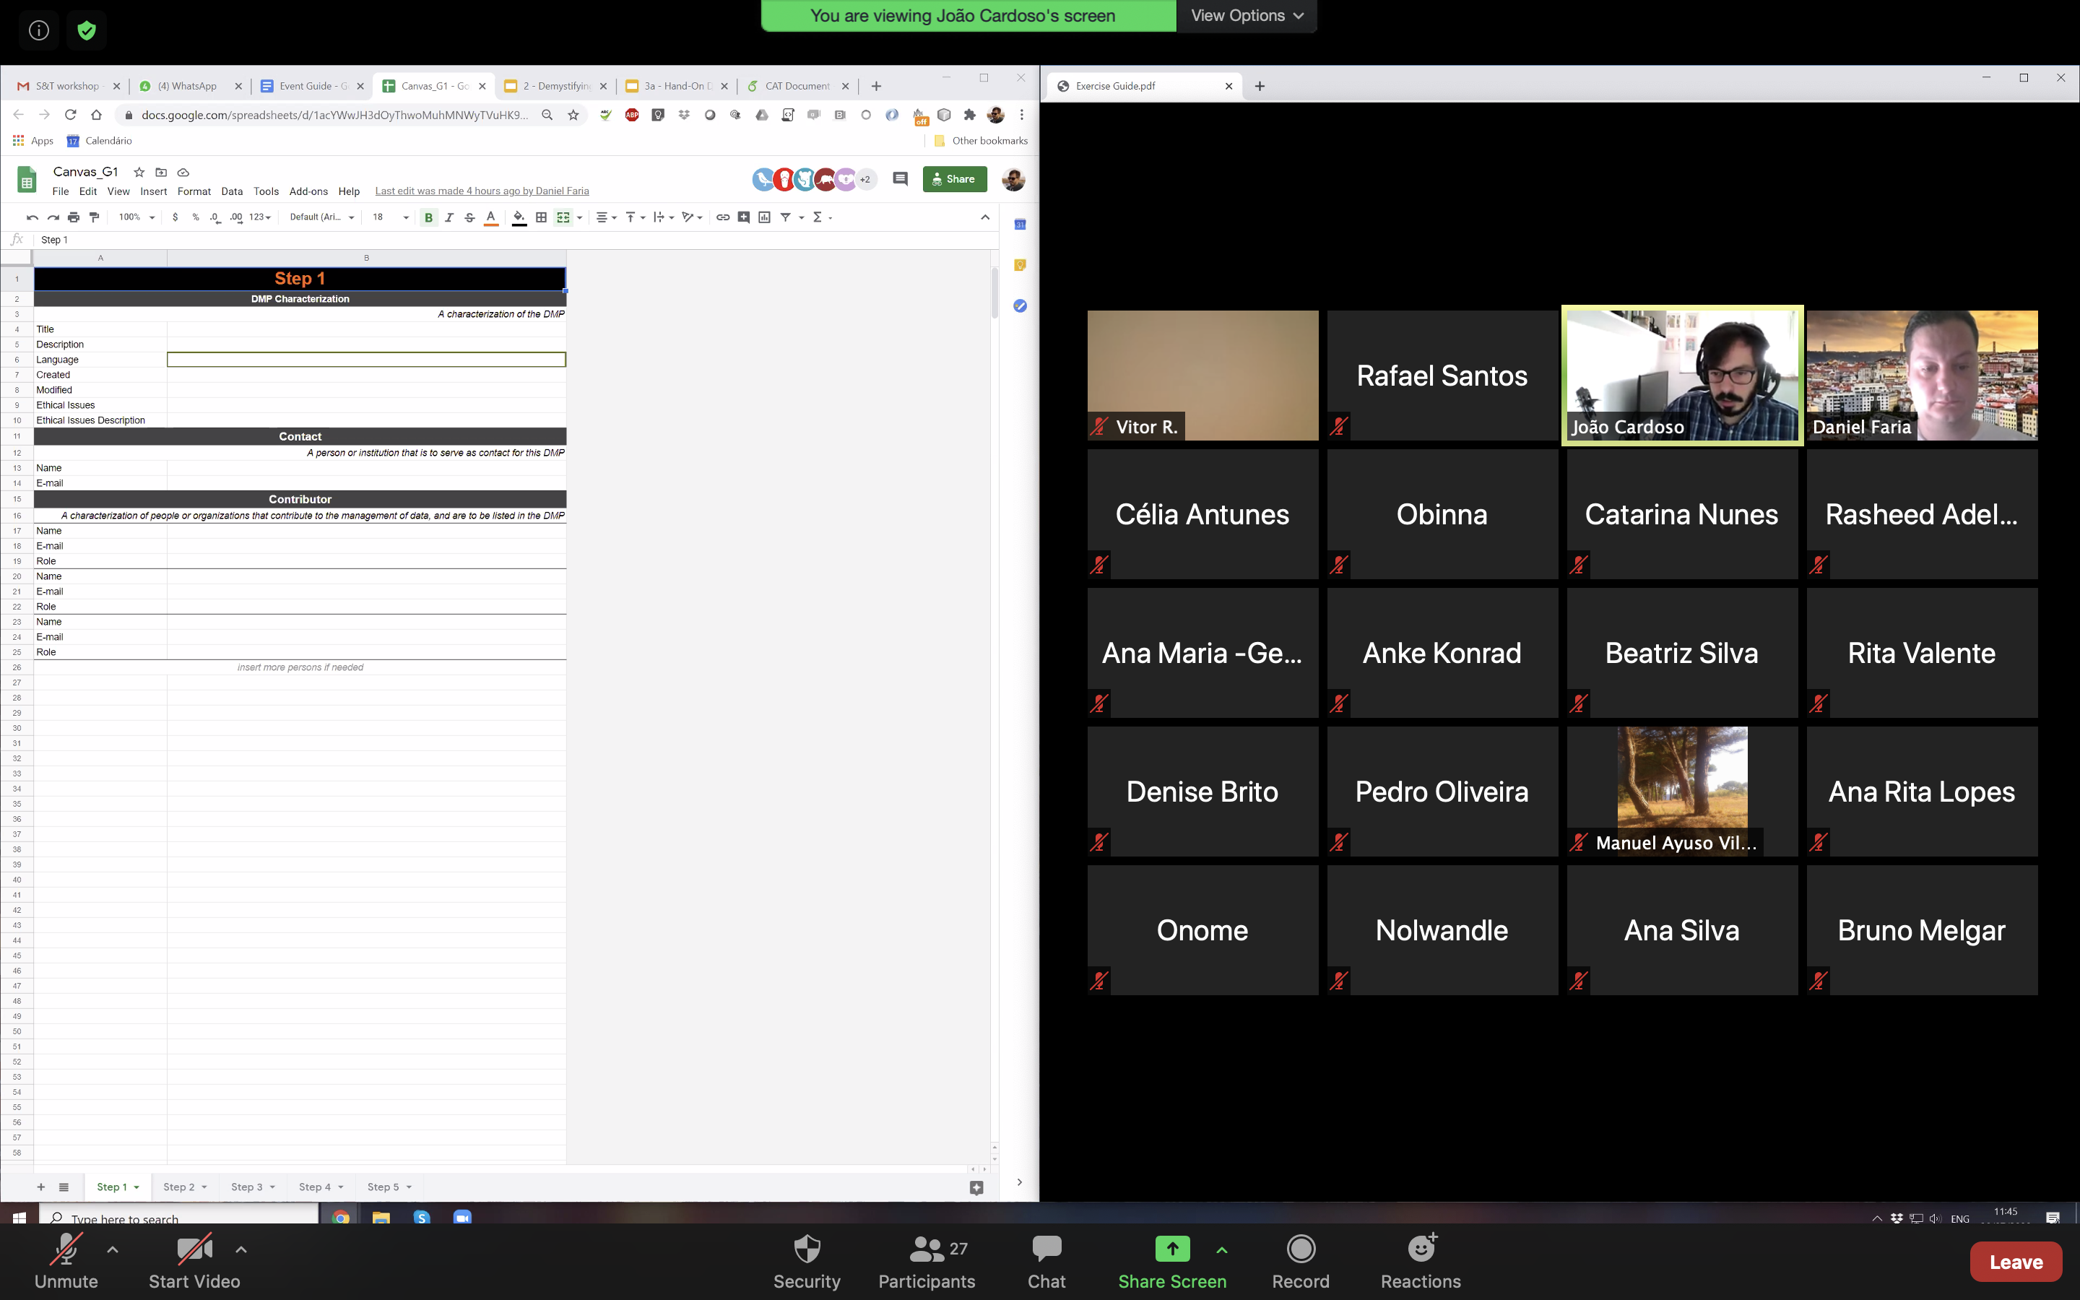The image size is (2080, 1300).
Task: Open Zoom View Options dropdown
Action: tap(1247, 15)
